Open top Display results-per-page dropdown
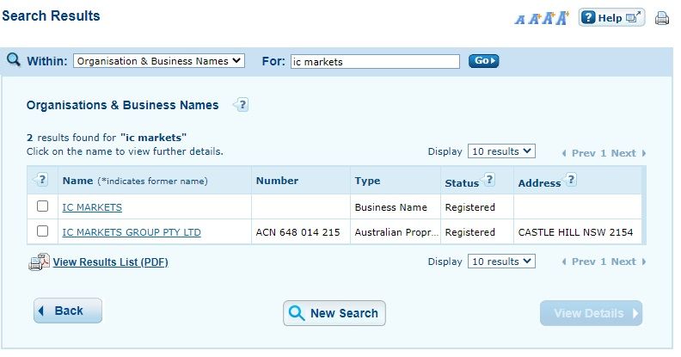The image size is (681, 357). point(501,151)
